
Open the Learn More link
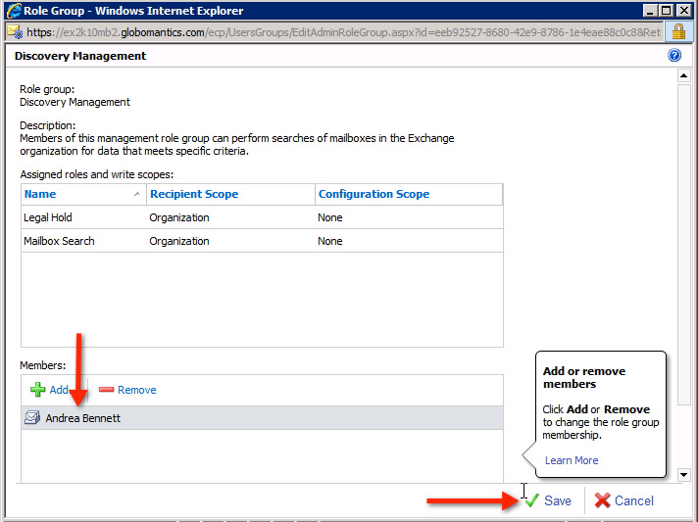[571, 460]
